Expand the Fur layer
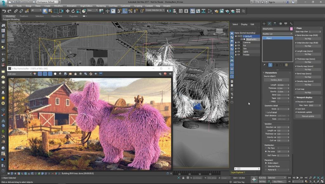 coord(236,46)
